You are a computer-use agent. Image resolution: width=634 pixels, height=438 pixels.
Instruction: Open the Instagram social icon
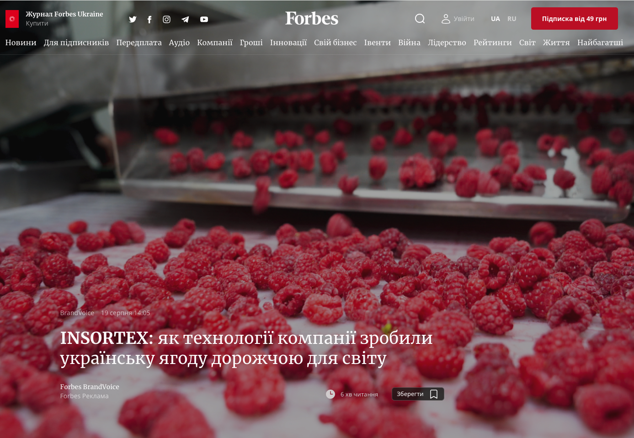point(167,19)
